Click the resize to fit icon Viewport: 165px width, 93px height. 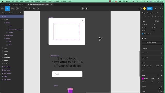point(162,21)
